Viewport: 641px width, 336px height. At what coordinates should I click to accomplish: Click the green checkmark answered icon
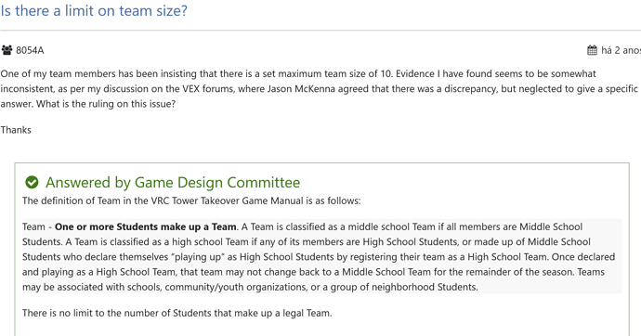(32, 182)
